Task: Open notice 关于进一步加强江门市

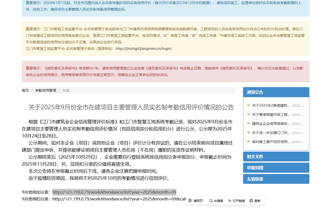Action: pos(271,133)
